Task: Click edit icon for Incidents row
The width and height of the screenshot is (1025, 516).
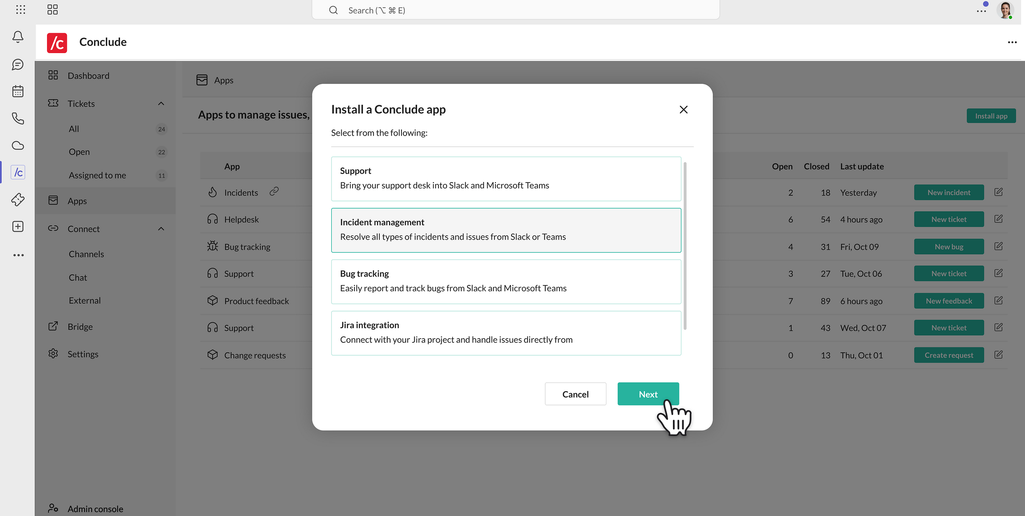Action: [998, 192]
